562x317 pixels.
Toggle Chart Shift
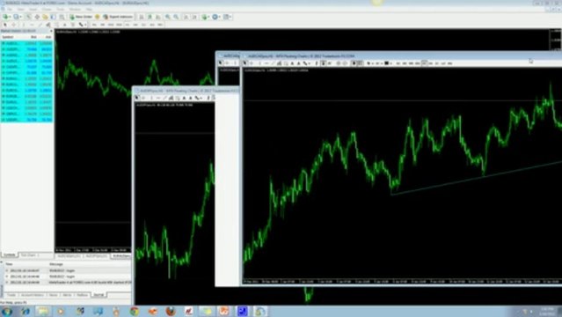[194, 17]
